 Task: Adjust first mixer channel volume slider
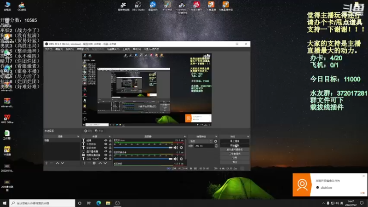coord(143,148)
